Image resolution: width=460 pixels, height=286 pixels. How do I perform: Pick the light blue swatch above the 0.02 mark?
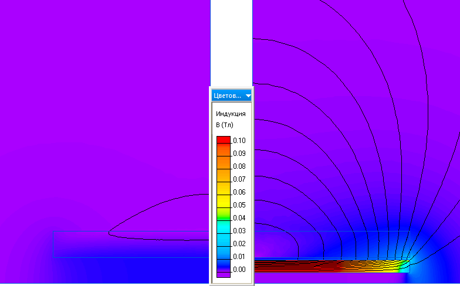(x=224, y=239)
